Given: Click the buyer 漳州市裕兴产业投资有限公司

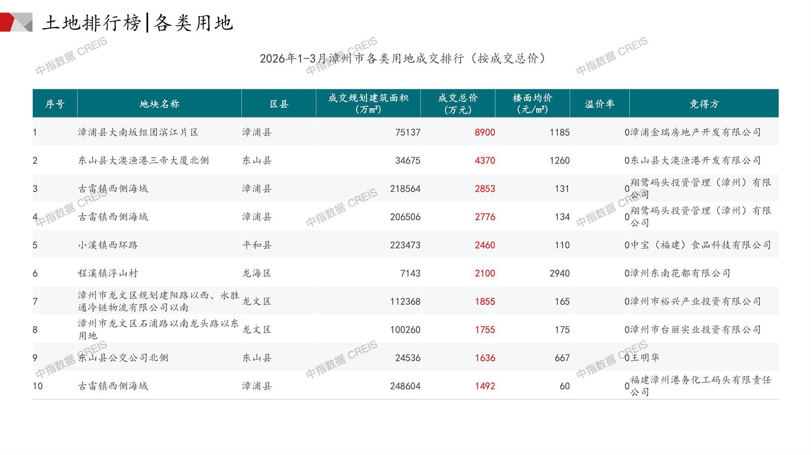Looking at the screenshot, I should (x=695, y=301).
